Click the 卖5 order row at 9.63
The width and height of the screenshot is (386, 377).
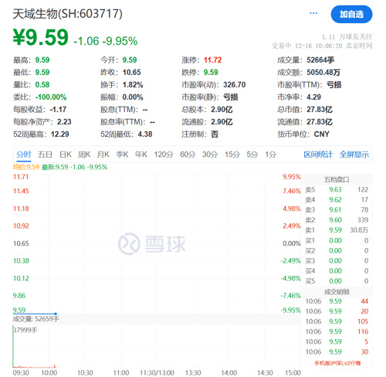point(337,190)
